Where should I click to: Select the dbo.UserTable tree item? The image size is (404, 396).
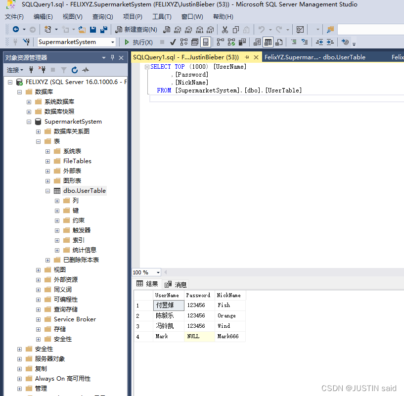[x=85, y=191]
